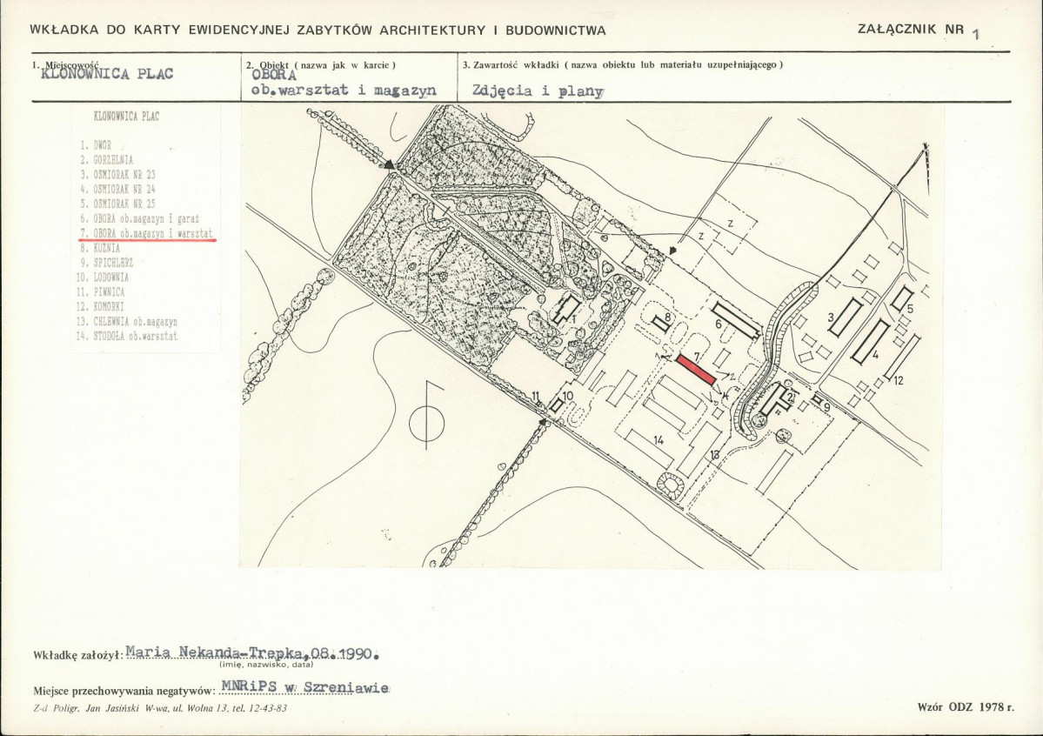1043x736 pixels.
Task: Click building number 10 label on the site map
Action: coord(567,396)
